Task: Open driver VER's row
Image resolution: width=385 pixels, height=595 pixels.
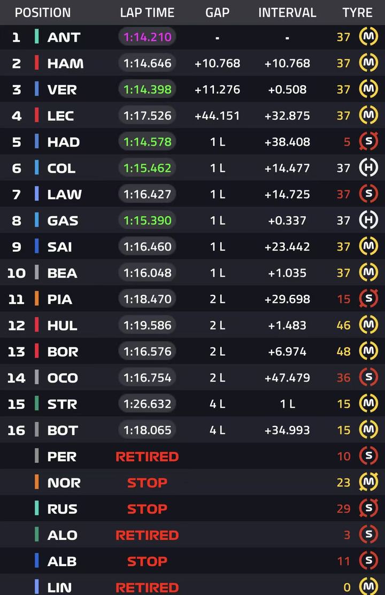Action: pyautogui.click(x=192, y=89)
